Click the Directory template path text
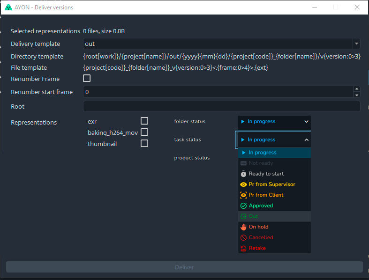The height and width of the screenshot is (280, 369). point(221,57)
